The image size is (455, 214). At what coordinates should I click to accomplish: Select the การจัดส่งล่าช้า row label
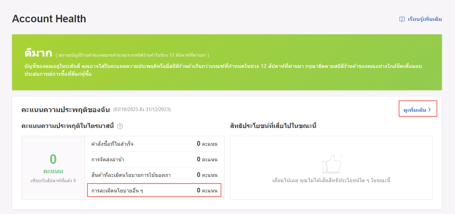[108, 160]
